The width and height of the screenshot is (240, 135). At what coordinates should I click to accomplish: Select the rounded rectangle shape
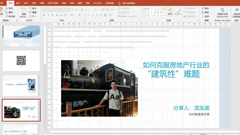pos(145,12)
